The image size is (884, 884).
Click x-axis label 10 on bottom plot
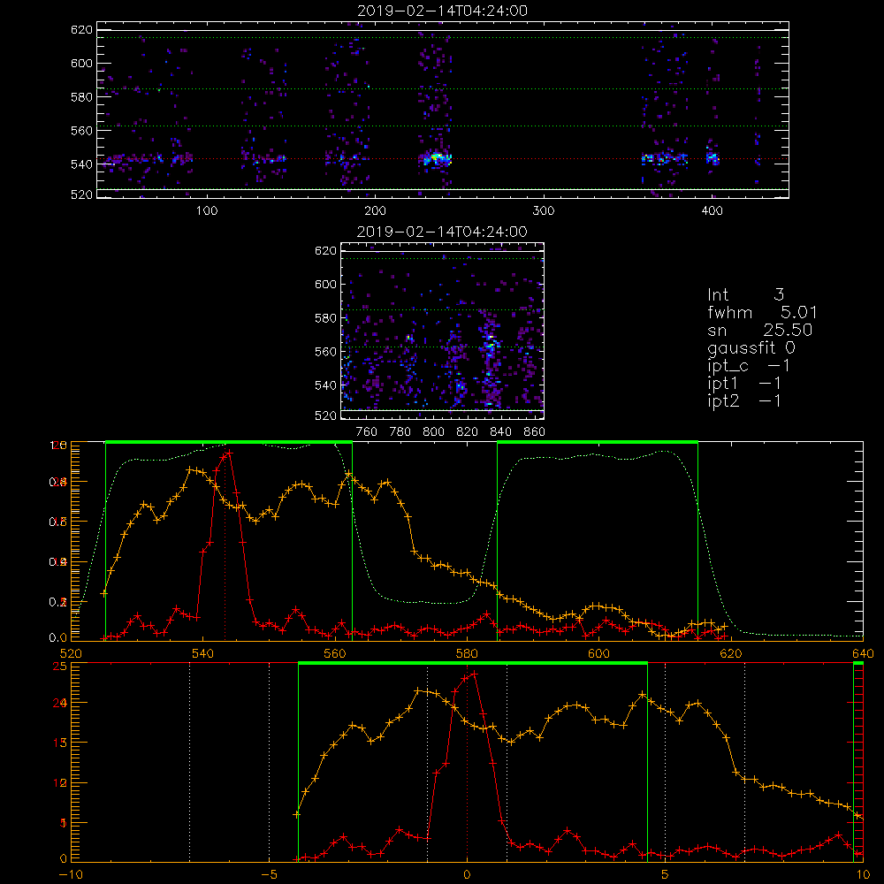(x=863, y=874)
